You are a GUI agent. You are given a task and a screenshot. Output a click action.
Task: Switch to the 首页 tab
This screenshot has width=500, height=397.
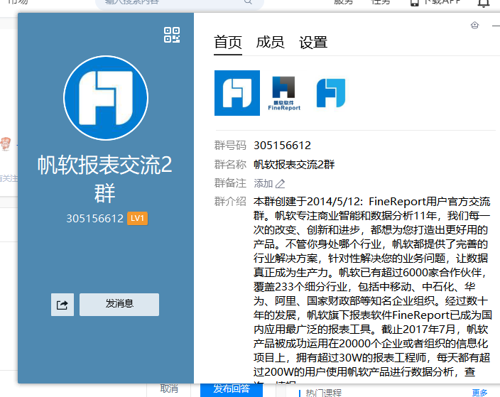click(x=228, y=43)
